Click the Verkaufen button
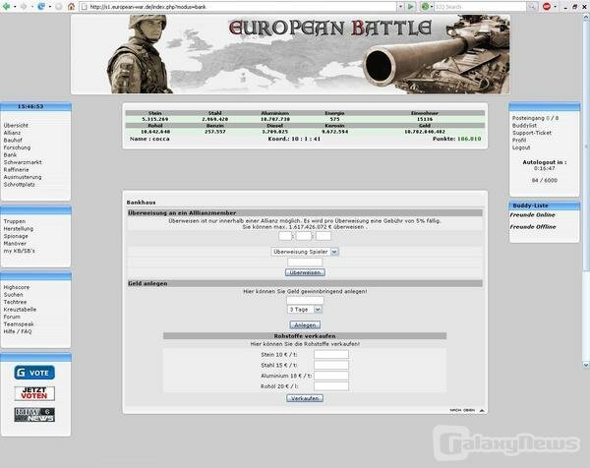 pos(305,398)
